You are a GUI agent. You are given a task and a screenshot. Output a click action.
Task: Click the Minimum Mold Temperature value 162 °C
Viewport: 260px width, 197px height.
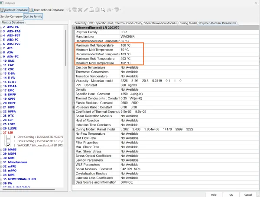coord(126,63)
